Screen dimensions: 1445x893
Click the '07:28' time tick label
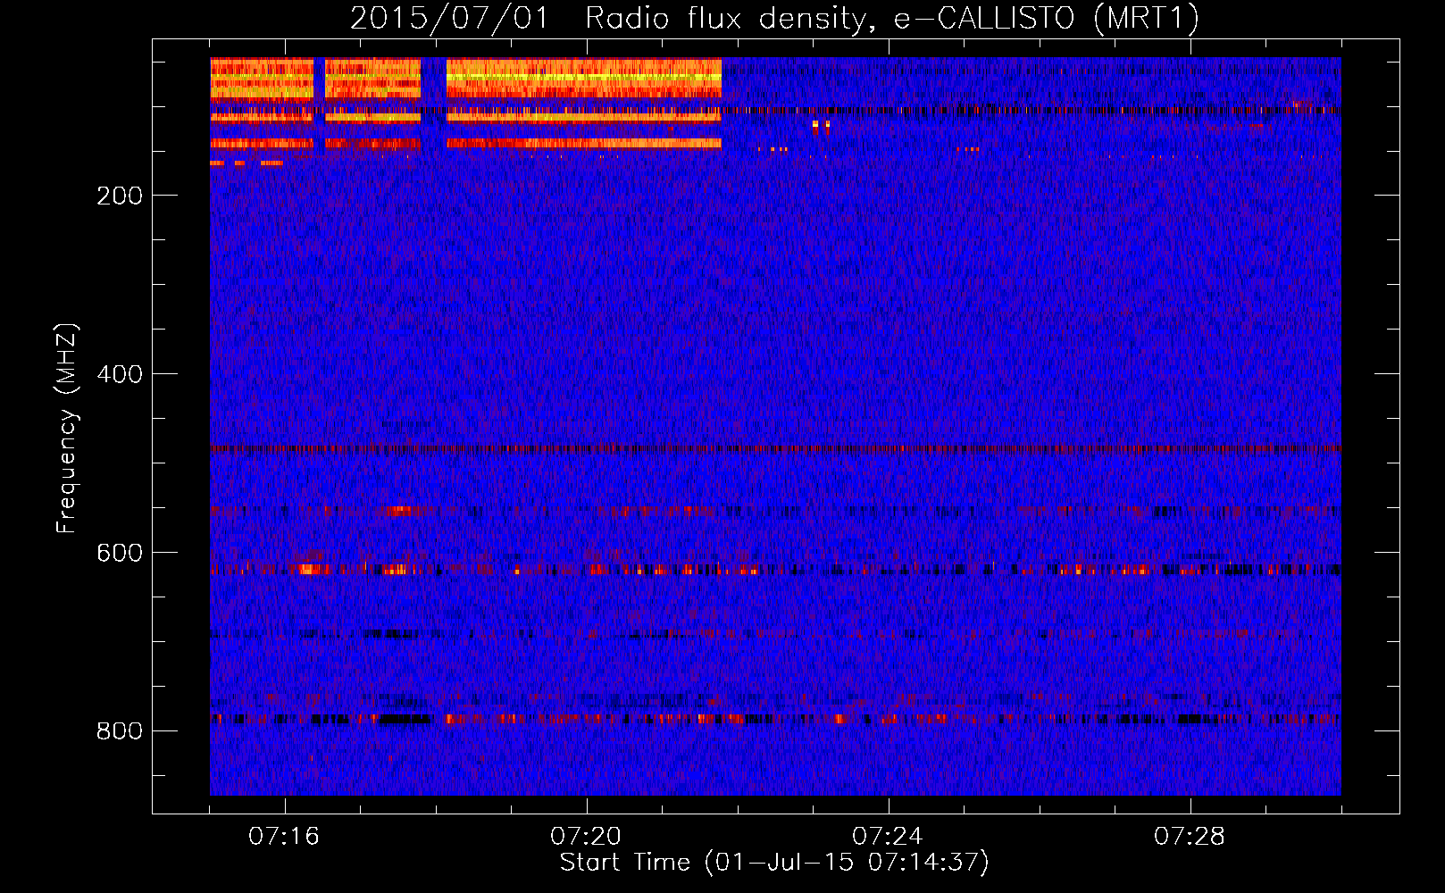tap(1190, 836)
